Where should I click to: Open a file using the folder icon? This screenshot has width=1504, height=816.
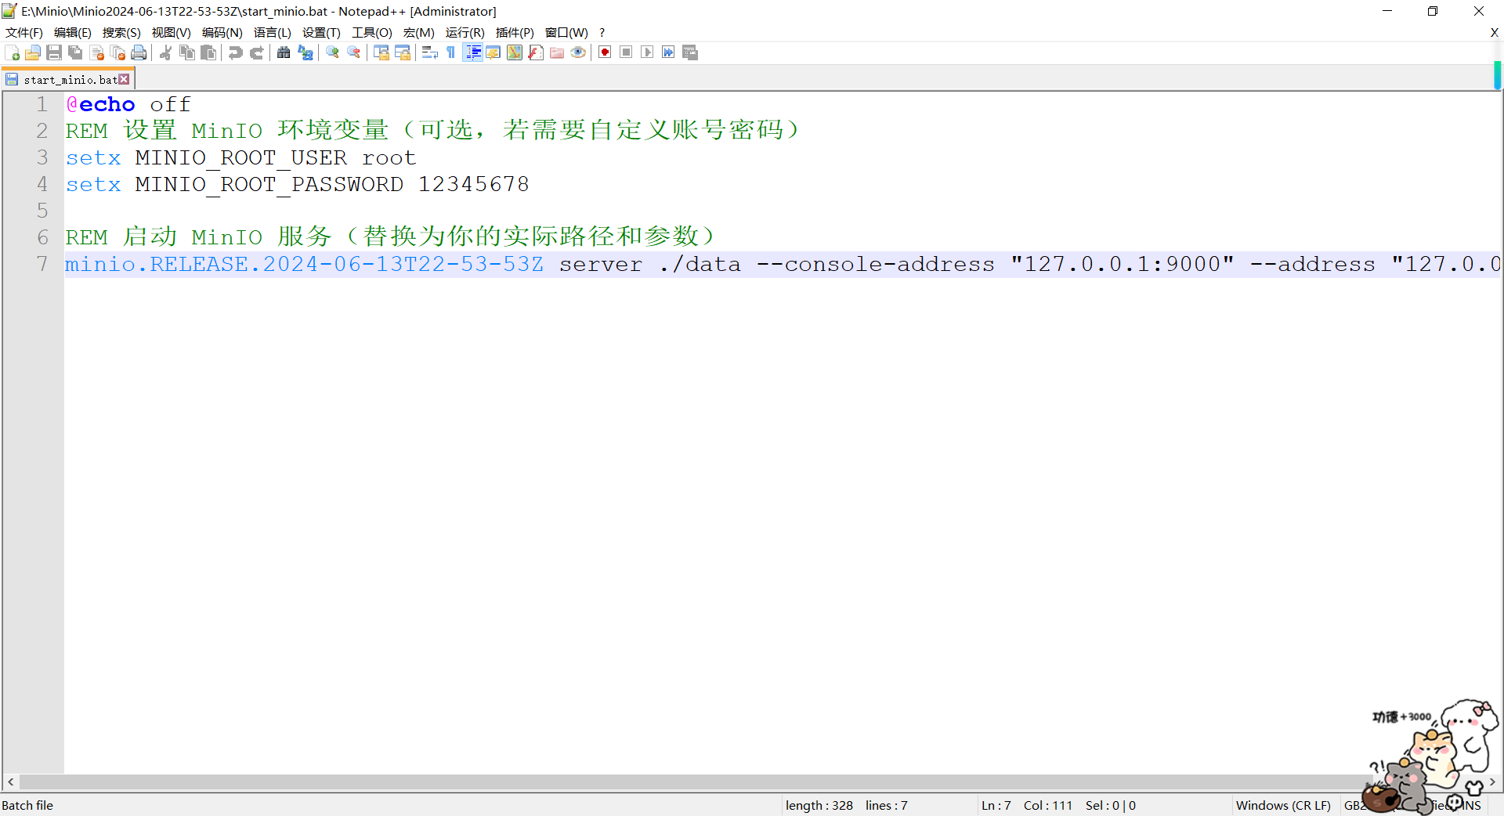[x=33, y=52]
